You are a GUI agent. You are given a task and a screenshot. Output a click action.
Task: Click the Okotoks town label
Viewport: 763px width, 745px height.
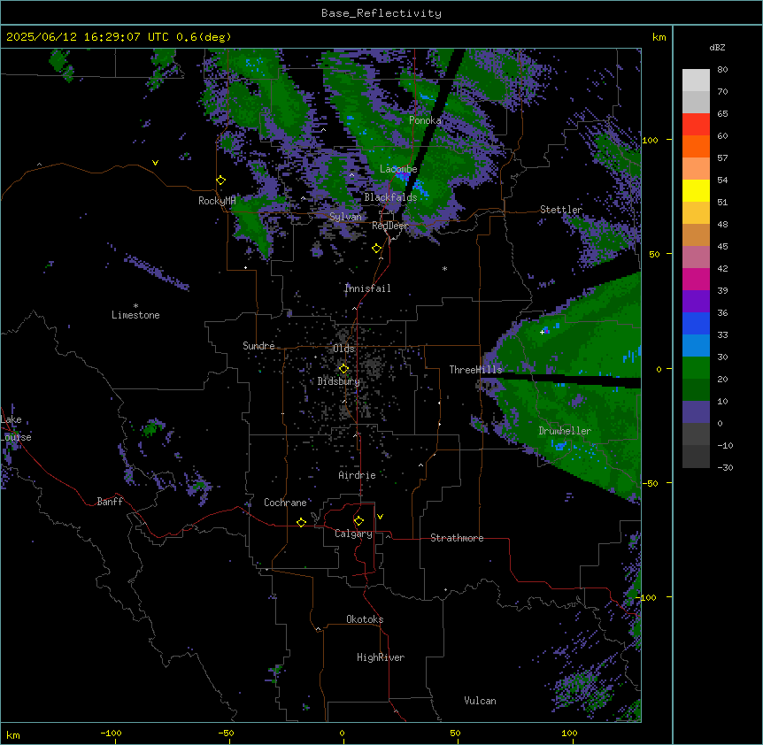[365, 619]
